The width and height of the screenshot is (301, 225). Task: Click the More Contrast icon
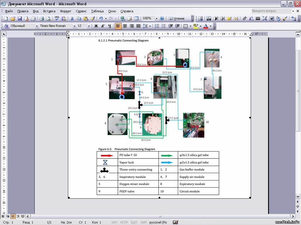pyautogui.click(x=216, y=18)
